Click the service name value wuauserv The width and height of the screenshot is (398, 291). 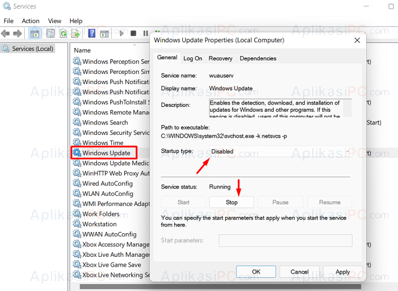[221, 76]
